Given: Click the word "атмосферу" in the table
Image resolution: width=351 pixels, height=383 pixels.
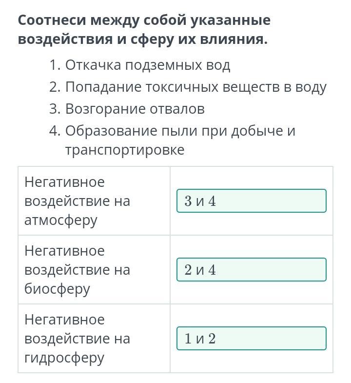Looking at the screenshot, I should (61, 220).
